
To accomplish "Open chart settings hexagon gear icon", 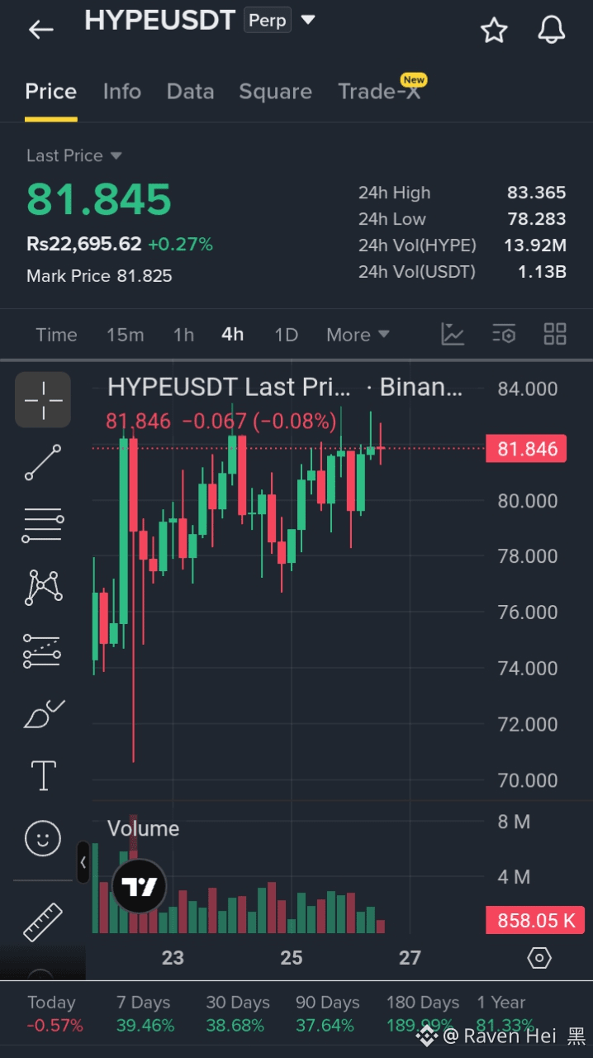I will [539, 958].
